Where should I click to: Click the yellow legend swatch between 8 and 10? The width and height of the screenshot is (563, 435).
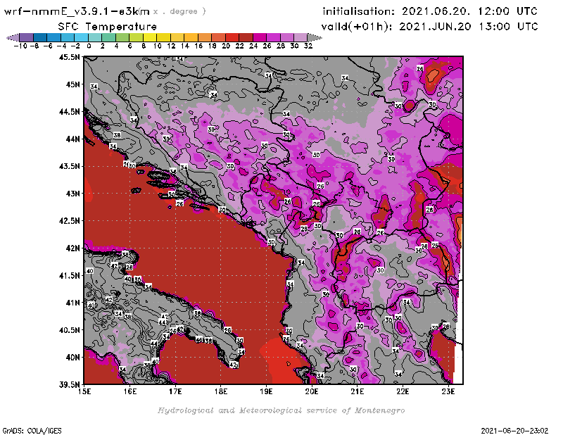click(150, 37)
